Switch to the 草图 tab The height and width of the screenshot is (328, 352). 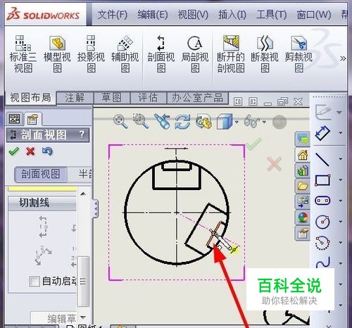point(112,98)
